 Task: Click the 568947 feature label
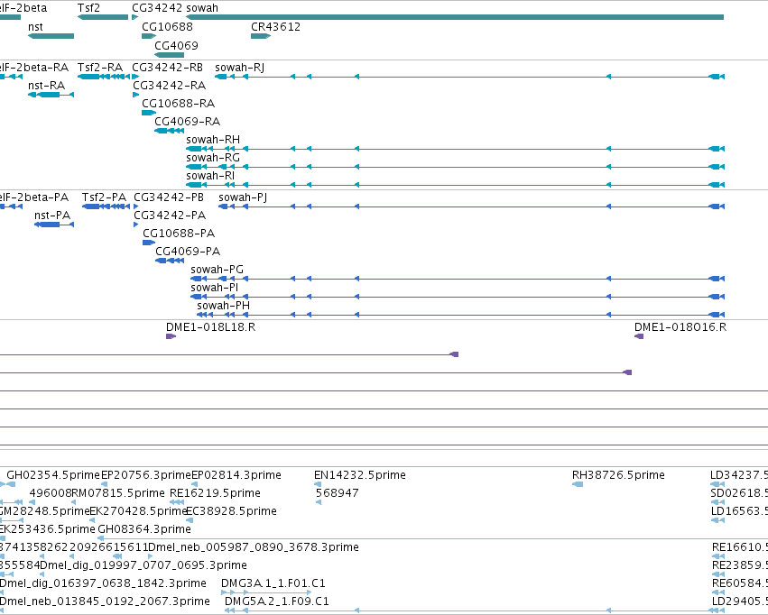click(x=338, y=492)
